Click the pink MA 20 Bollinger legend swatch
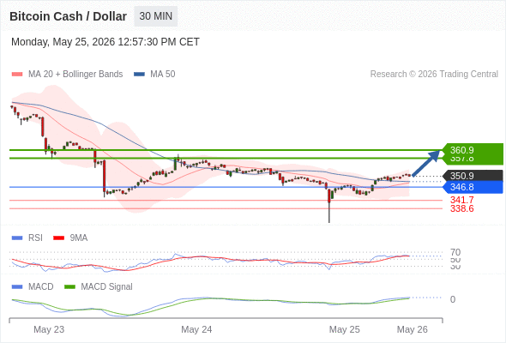The height and width of the screenshot is (343, 506). pos(17,75)
